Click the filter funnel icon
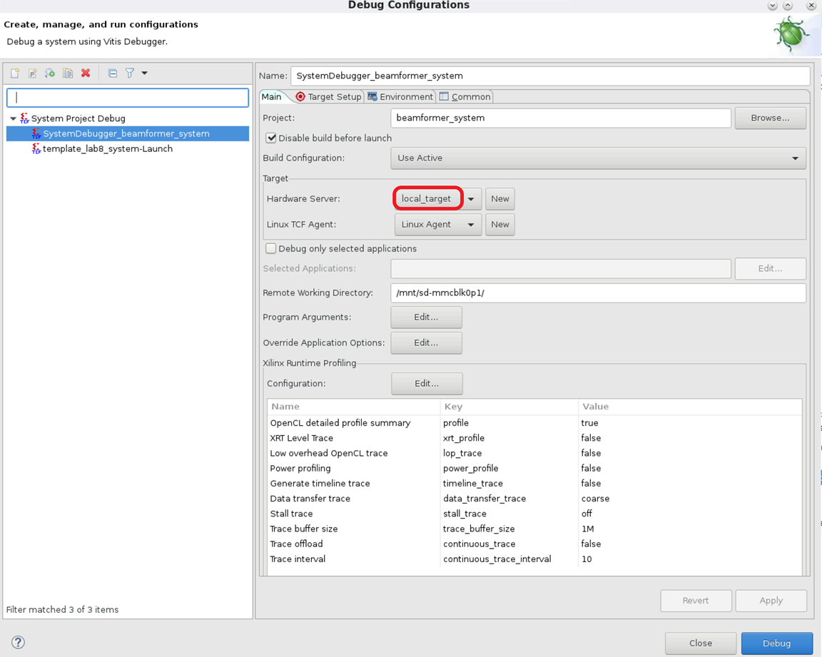 (130, 73)
